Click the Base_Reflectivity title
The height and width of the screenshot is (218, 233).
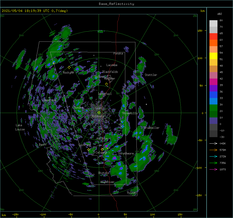click(x=116, y=4)
